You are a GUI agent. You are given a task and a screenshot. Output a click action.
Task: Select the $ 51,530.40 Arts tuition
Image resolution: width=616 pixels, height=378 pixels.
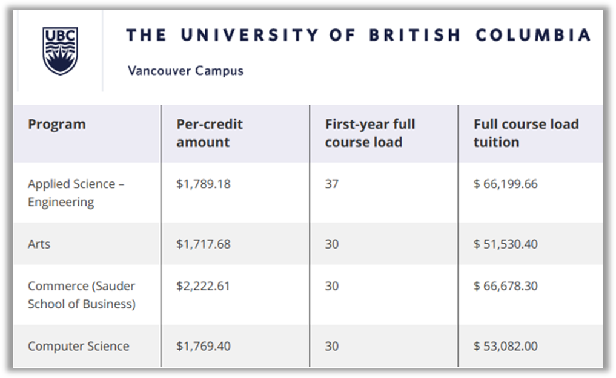[x=505, y=244]
